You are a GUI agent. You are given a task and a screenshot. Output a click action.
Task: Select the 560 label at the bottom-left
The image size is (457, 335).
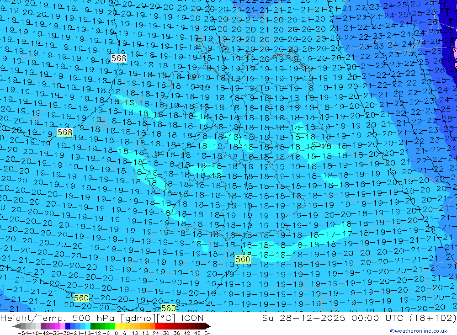tap(81, 298)
